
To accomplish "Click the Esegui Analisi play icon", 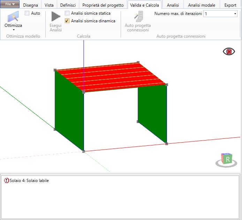I will 56,16.
